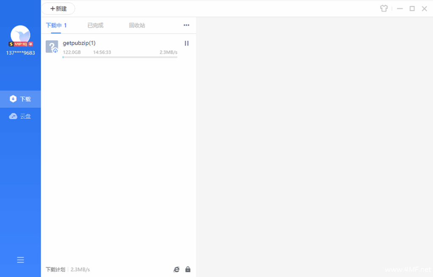Expand the three-dot more options menu

(x=186, y=25)
